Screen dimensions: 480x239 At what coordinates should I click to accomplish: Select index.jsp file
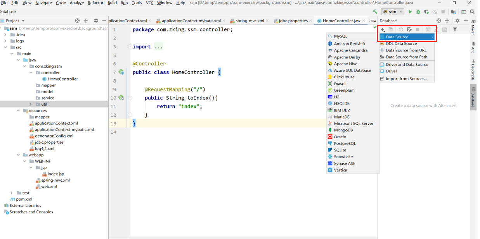click(53, 174)
